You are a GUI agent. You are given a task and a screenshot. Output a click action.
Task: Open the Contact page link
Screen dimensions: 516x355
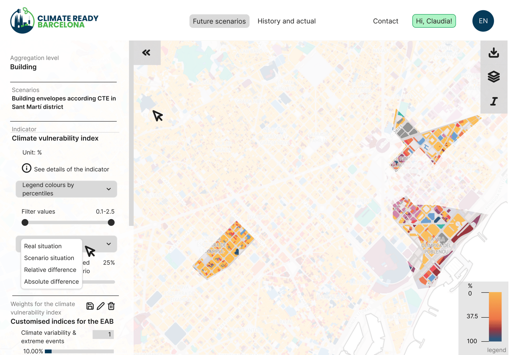click(x=385, y=21)
